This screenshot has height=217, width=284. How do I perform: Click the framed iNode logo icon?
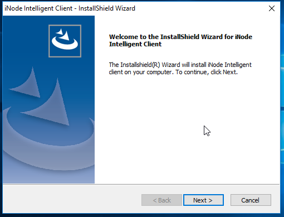65,41
